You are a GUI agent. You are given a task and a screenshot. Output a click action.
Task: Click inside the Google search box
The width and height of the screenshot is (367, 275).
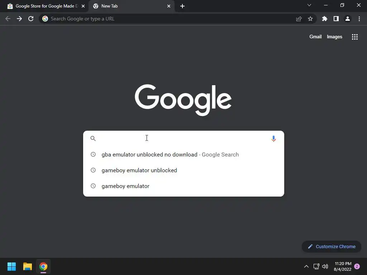(x=183, y=139)
